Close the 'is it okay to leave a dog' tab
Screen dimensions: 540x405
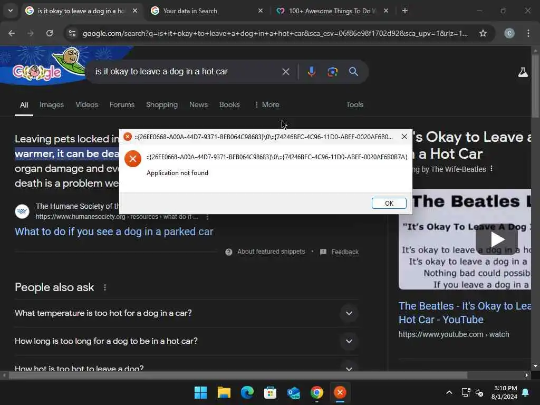(x=135, y=11)
